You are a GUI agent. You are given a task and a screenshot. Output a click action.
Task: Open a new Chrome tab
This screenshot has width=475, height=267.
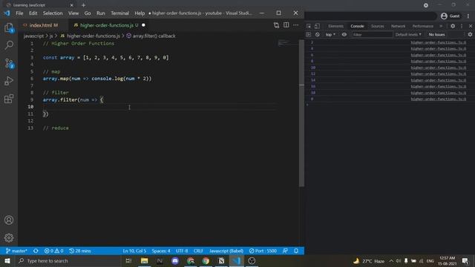pos(83,5)
